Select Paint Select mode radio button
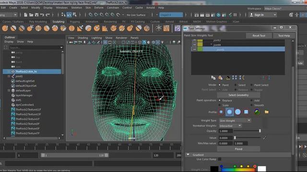Viewport: 307px width, 172px height. [251, 85]
